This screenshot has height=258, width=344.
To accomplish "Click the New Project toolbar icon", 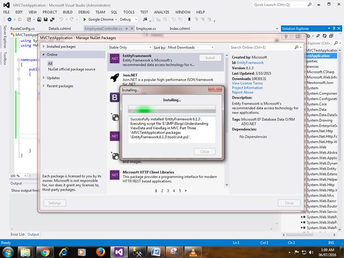I will pyautogui.click(x=29, y=19).
